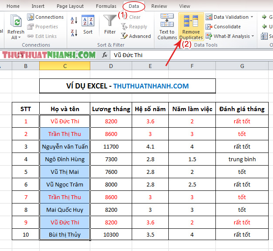Click the STT cell 10
Viewport: 273px width, 251px height.
tap(26, 234)
